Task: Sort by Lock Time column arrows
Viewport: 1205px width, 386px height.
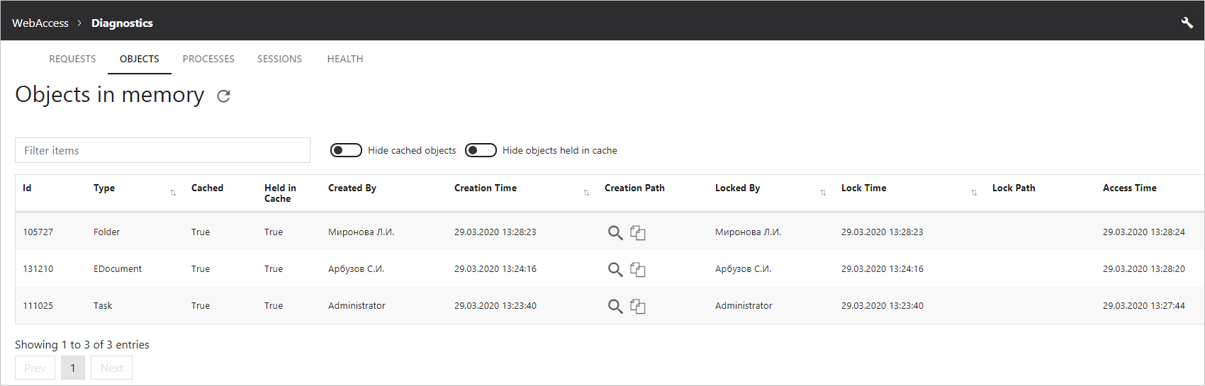Action: pos(974,193)
